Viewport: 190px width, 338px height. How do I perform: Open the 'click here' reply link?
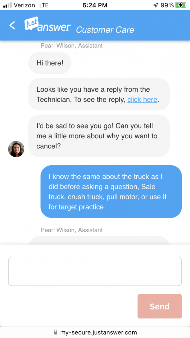pos(142,100)
